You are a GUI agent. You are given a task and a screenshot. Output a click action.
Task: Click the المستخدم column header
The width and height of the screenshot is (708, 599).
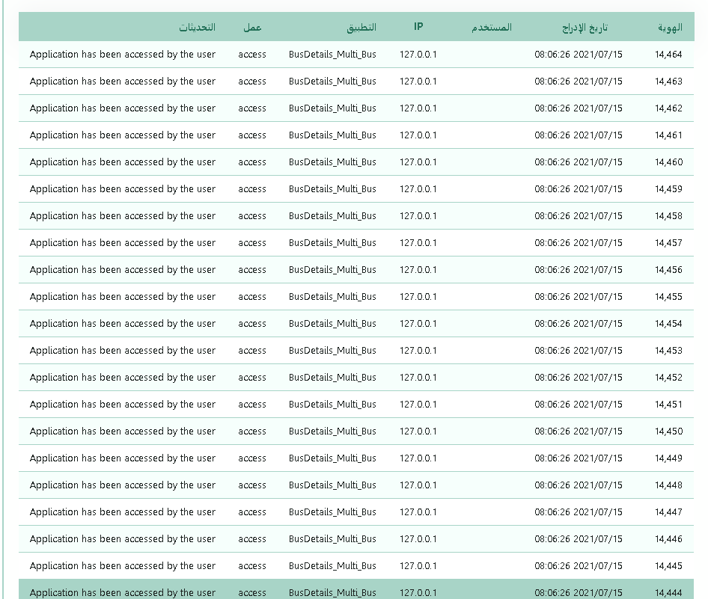[x=492, y=28]
